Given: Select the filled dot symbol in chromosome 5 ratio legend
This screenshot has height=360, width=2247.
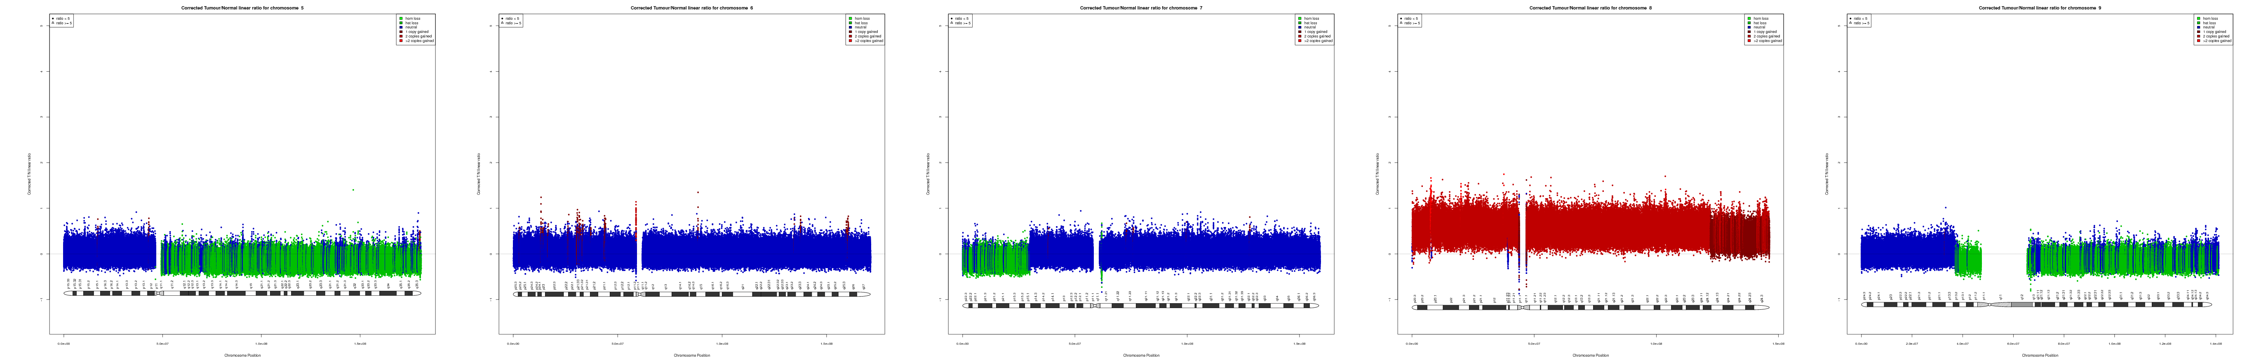Looking at the screenshot, I should 53,18.
